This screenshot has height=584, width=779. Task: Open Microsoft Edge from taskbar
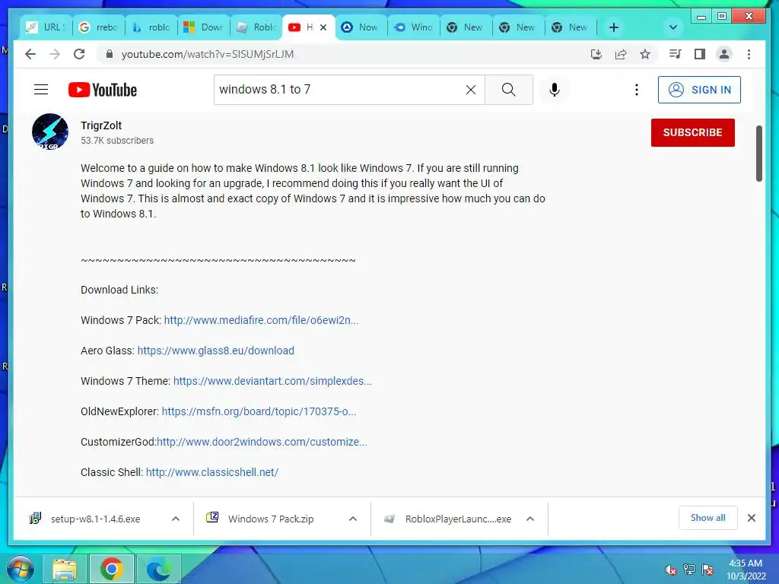point(158,570)
